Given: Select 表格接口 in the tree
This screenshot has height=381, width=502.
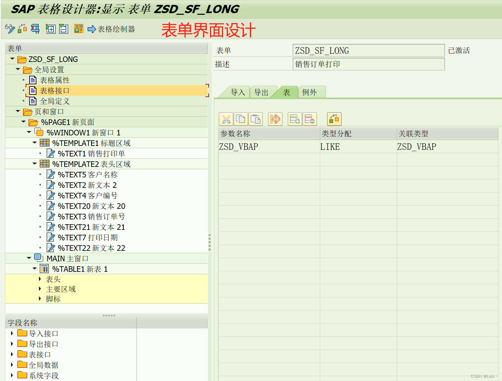Looking at the screenshot, I should click(x=55, y=90).
